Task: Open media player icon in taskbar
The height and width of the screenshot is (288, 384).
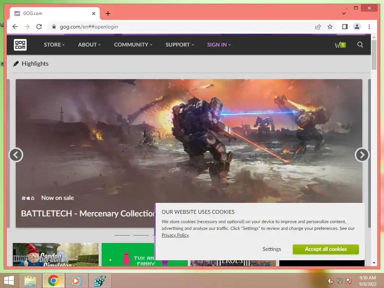Action: pos(76,280)
